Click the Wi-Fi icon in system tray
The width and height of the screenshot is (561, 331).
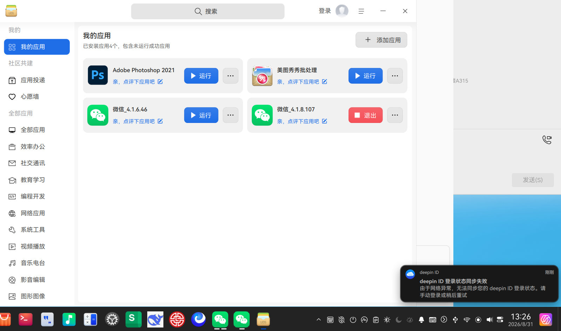[467, 319]
